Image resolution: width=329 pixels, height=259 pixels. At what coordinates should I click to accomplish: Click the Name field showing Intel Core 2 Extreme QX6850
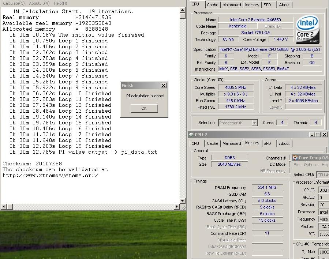click(x=256, y=20)
